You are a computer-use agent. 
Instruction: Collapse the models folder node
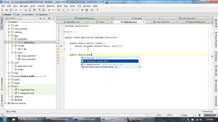pyautogui.click(x=12, y=46)
